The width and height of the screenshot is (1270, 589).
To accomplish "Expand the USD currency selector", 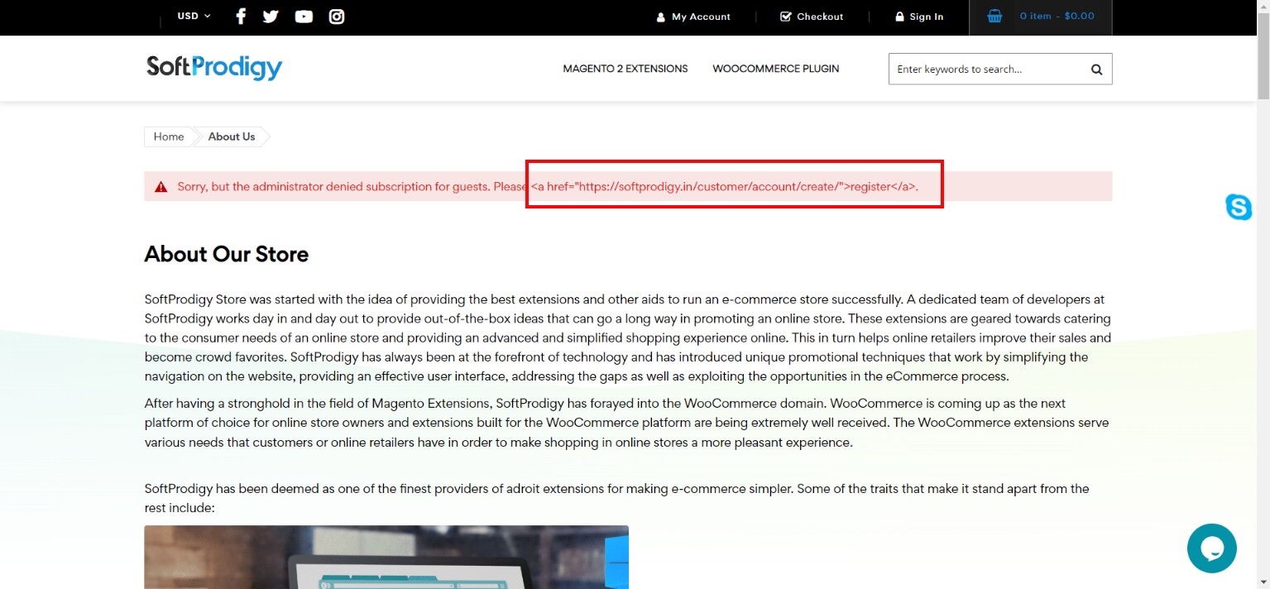I will tap(192, 16).
